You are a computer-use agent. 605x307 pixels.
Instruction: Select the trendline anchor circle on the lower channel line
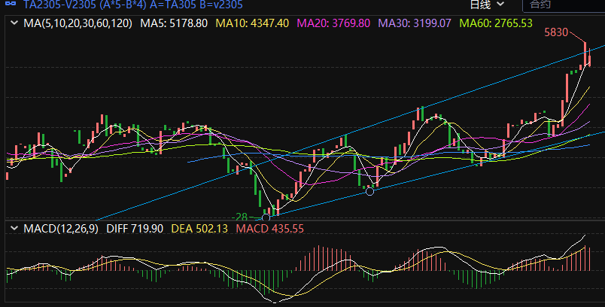coord(369,192)
